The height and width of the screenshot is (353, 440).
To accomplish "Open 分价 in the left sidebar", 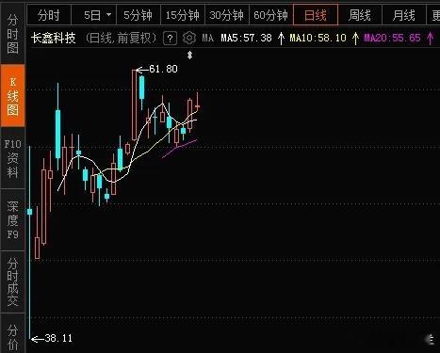I will (x=12, y=336).
